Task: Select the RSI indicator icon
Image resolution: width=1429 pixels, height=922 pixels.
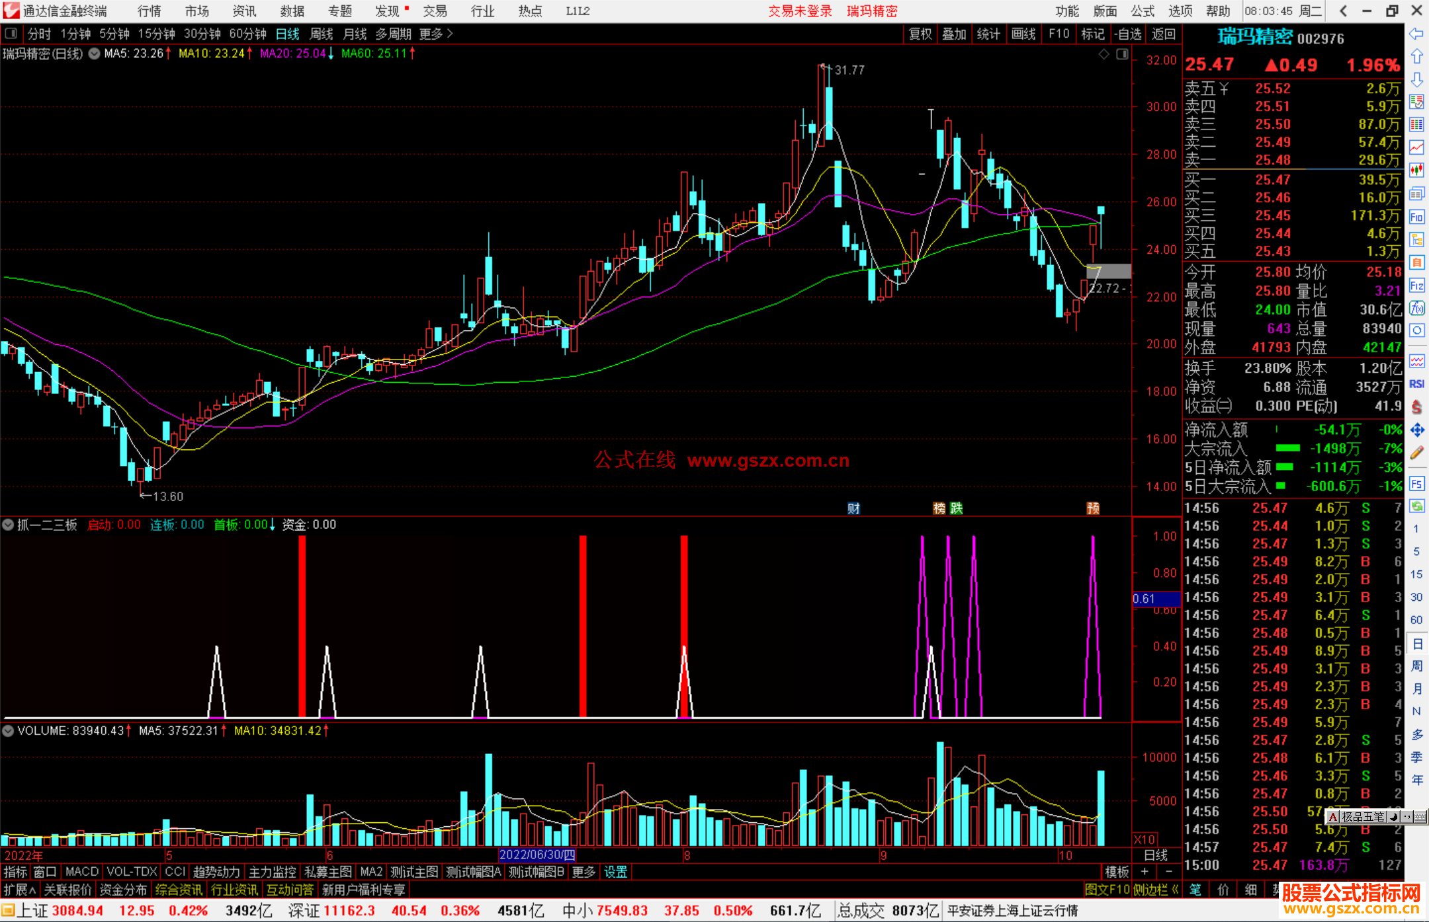Action: pos(1416,384)
